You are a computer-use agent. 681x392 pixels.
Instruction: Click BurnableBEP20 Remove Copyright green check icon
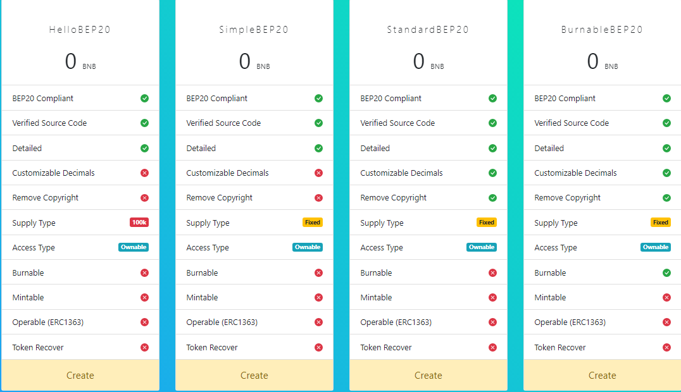666,197
